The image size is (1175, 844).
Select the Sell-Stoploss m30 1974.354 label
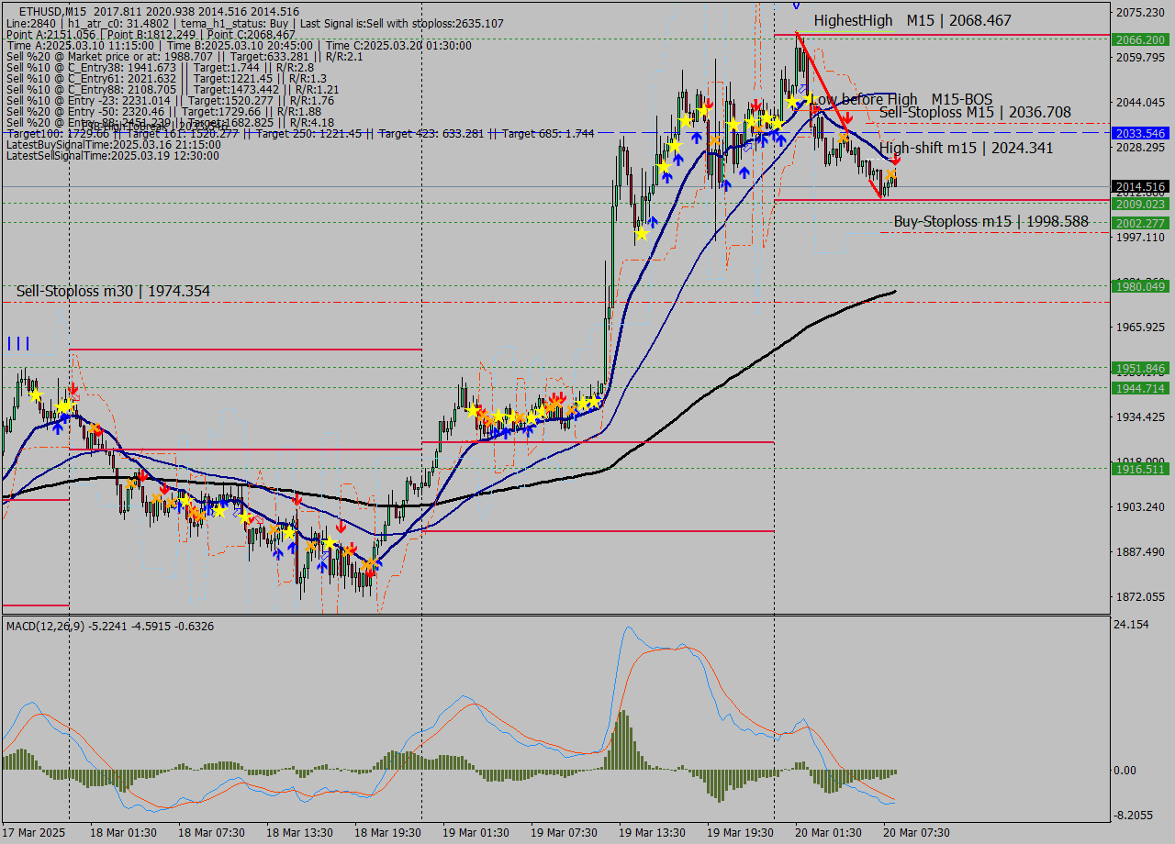tap(113, 291)
